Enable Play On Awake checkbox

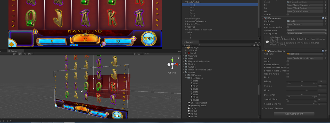(288, 74)
